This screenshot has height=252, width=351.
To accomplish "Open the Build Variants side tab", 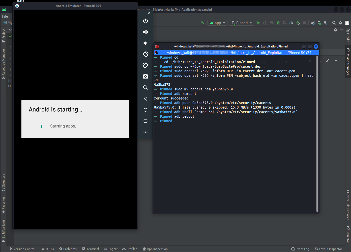I will 4,231.
